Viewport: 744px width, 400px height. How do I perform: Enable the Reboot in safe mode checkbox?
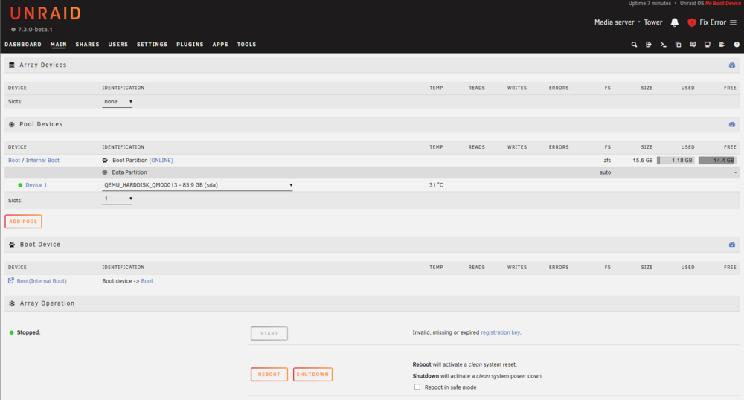[x=417, y=387]
